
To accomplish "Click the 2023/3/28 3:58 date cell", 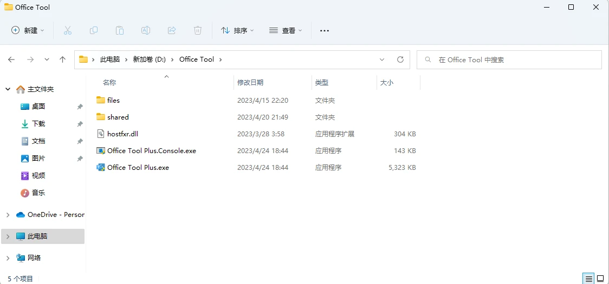I will click(261, 134).
